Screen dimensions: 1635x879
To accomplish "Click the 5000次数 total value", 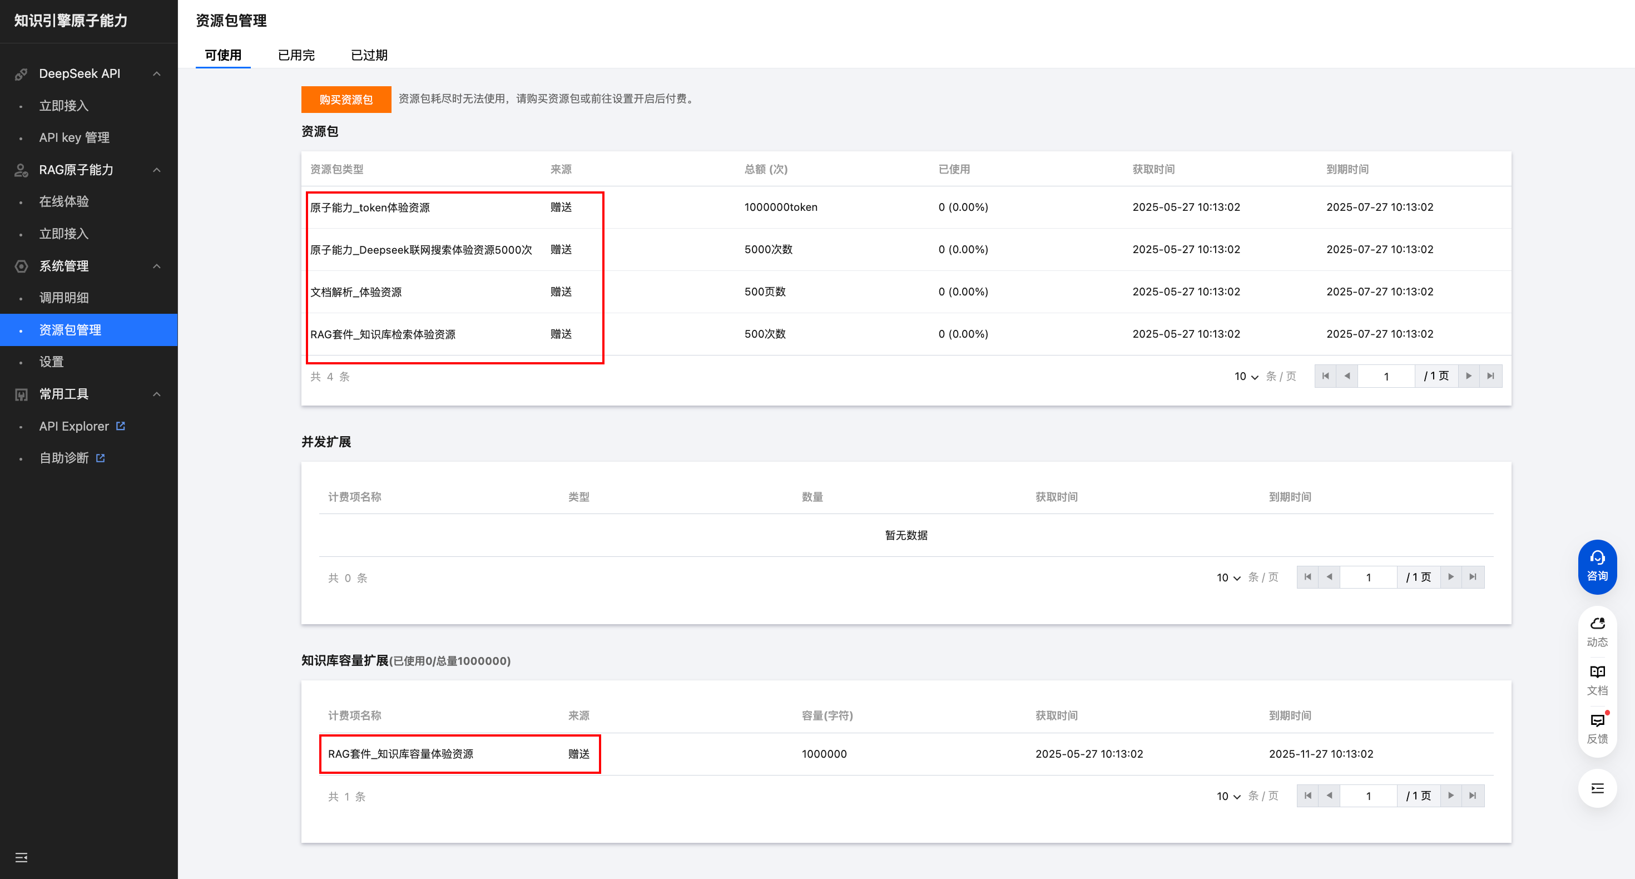I will coord(768,249).
